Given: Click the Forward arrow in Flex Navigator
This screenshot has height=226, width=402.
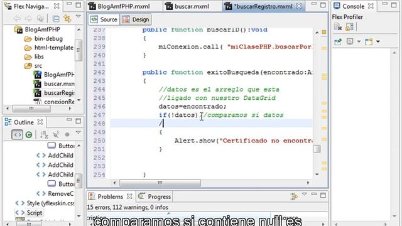Looking at the screenshot, I should coord(28,18).
